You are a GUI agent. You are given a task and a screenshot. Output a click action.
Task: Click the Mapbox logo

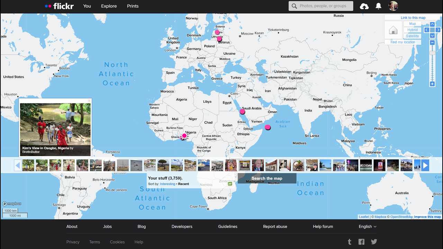click(x=12, y=204)
